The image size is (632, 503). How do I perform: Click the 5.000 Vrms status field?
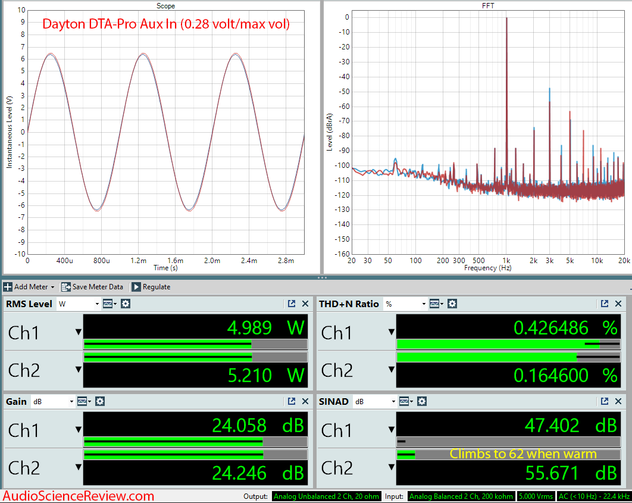[536, 496]
